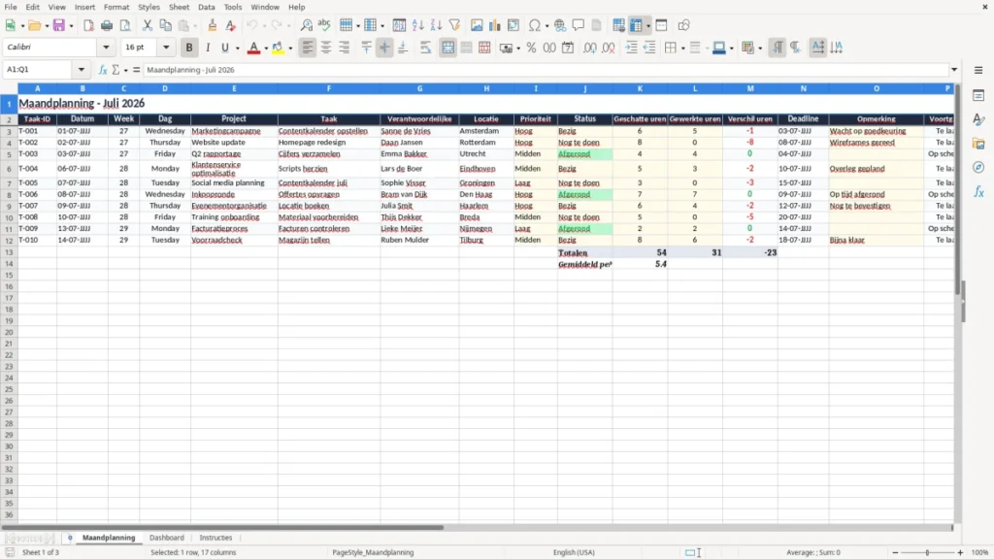
Task: Open Find & Replace
Action: click(306, 25)
